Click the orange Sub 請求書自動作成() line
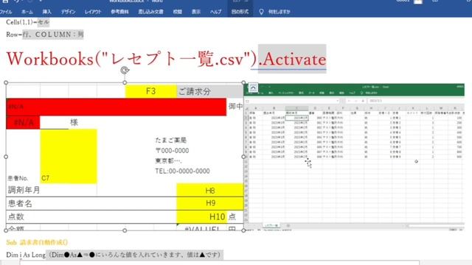The image size is (472, 265). click(x=37, y=242)
